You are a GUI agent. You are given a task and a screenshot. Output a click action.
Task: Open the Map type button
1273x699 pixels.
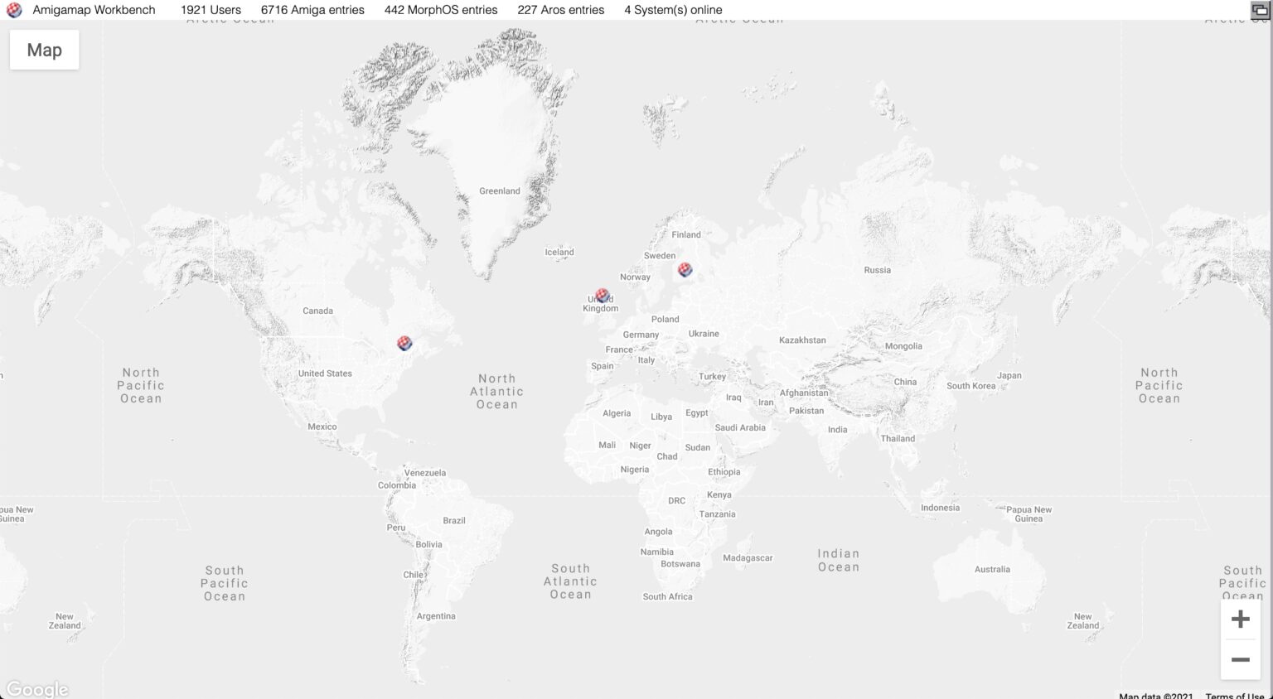click(x=45, y=50)
